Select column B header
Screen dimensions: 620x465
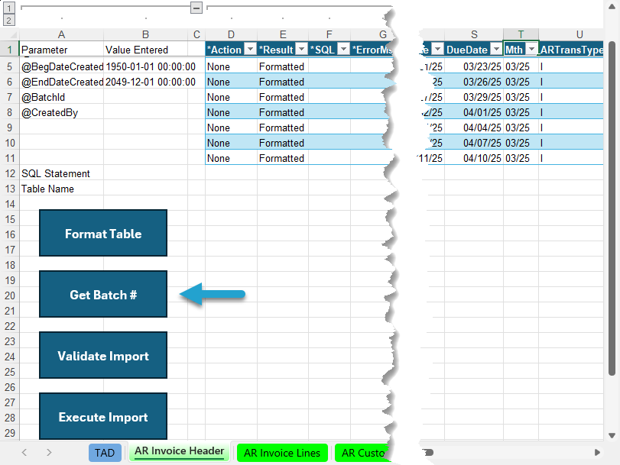pyautogui.click(x=145, y=34)
